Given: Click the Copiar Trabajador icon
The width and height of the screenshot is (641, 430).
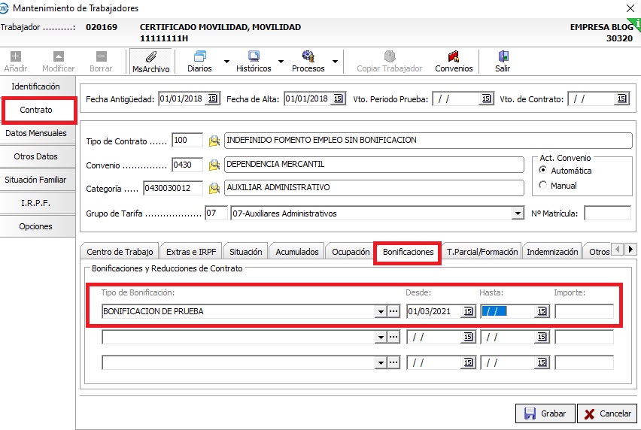Looking at the screenshot, I should pos(390,56).
